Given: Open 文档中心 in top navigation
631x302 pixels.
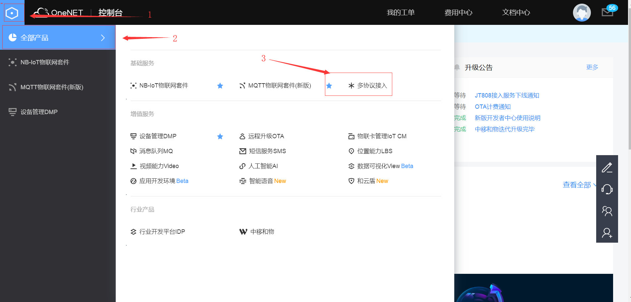Looking at the screenshot, I should tap(516, 13).
